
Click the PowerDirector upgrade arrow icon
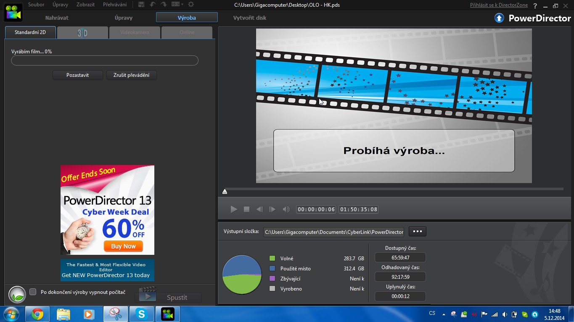click(x=499, y=18)
